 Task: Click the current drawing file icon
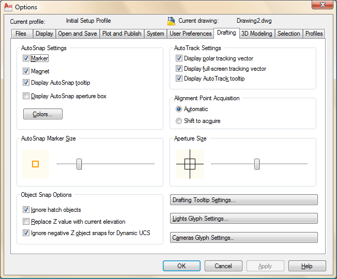(x=171, y=21)
